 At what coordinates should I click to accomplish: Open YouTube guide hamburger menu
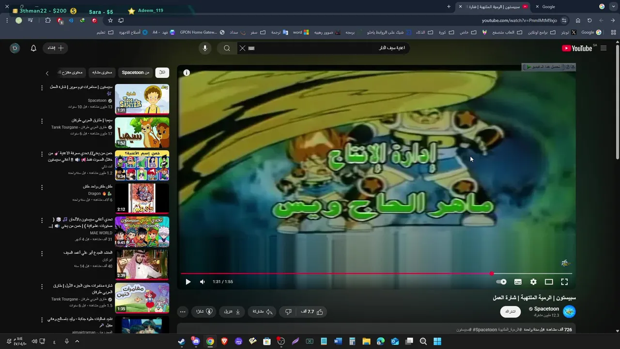[x=604, y=48]
